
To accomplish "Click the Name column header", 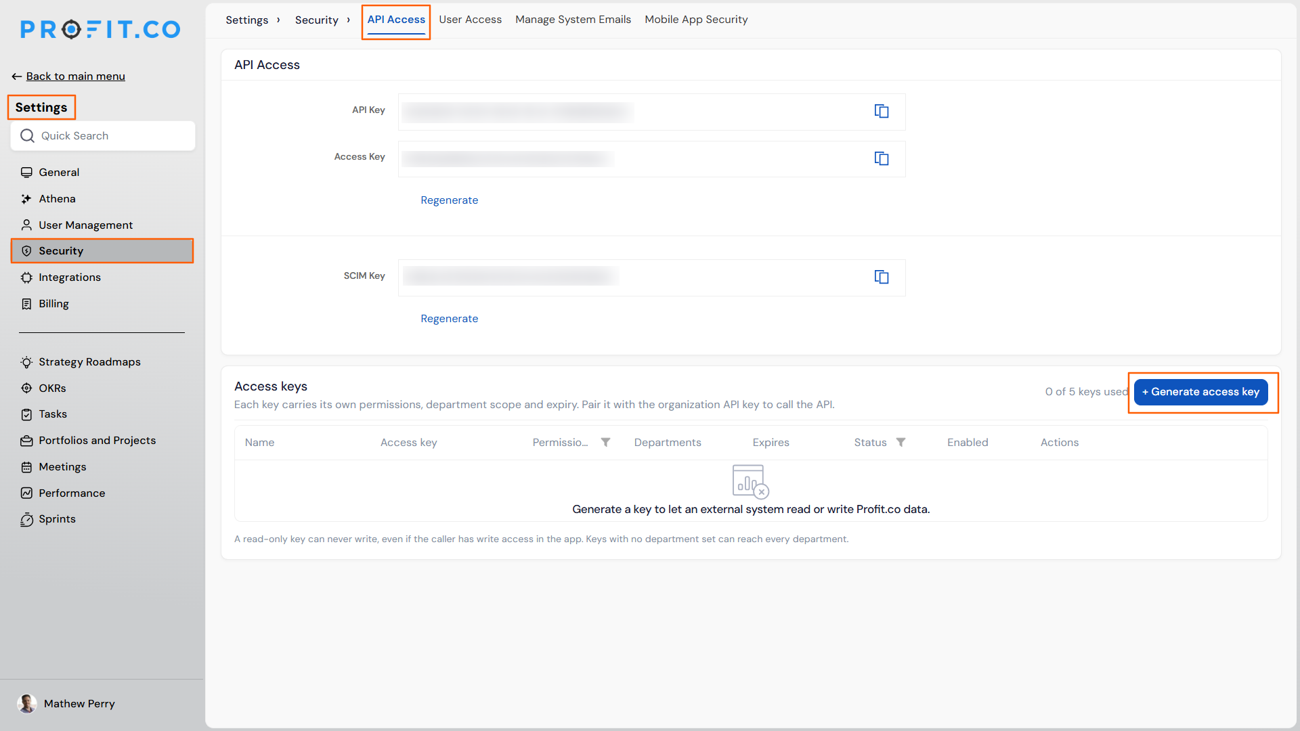I will click(x=259, y=443).
